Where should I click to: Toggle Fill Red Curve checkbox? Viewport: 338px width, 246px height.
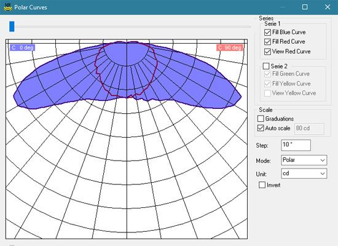[x=267, y=42]
